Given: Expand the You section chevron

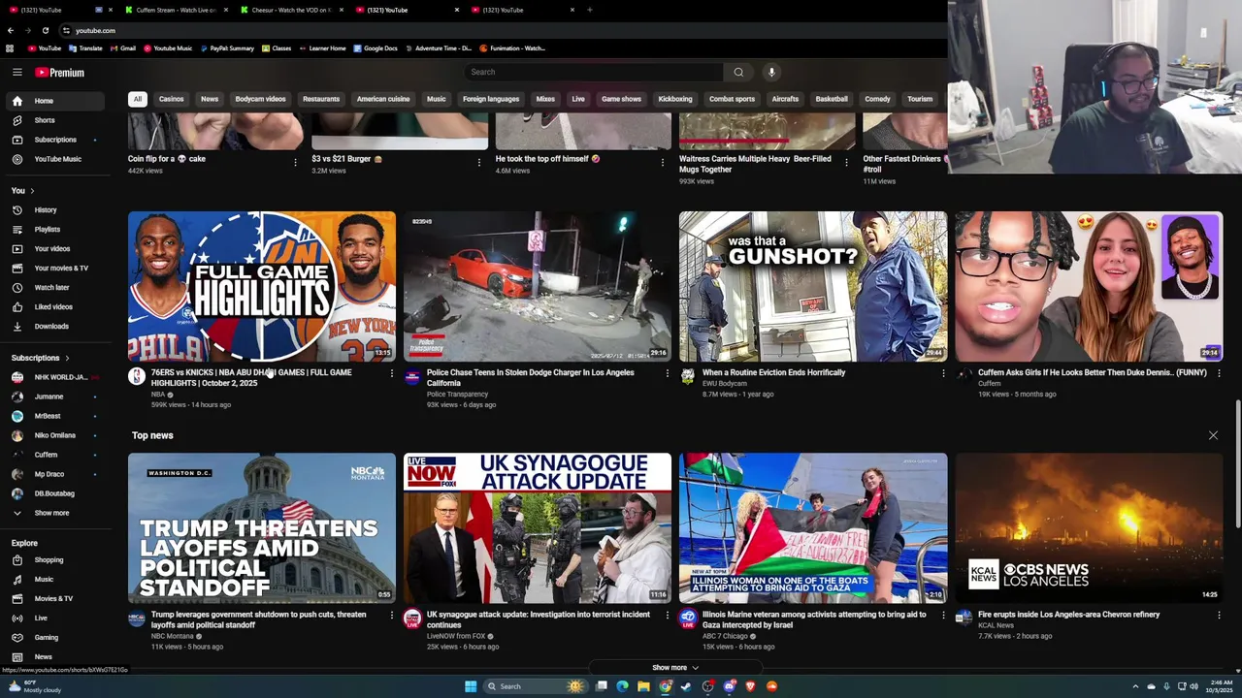Looking at the screenshot, I should click(x=32, y=191).
